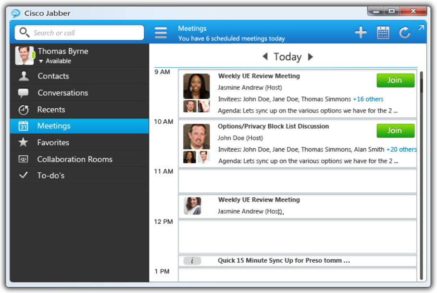
Task: Click the Cisco Jabber logo icon
Action: 15,13
